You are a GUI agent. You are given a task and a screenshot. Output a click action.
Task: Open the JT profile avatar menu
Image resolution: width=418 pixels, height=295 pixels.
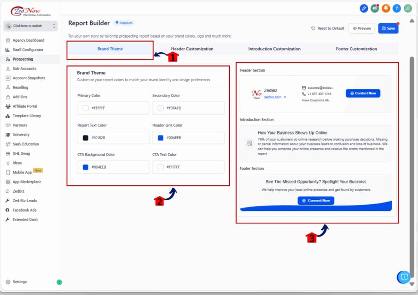[408, 8]
